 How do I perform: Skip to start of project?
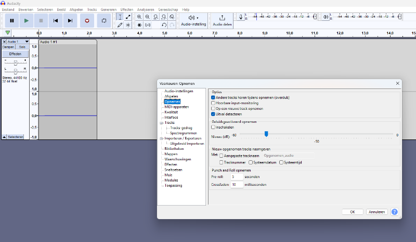pyautogui.click(x=55, y=20)
